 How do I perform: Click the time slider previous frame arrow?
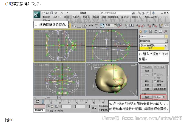coord(35,98)
